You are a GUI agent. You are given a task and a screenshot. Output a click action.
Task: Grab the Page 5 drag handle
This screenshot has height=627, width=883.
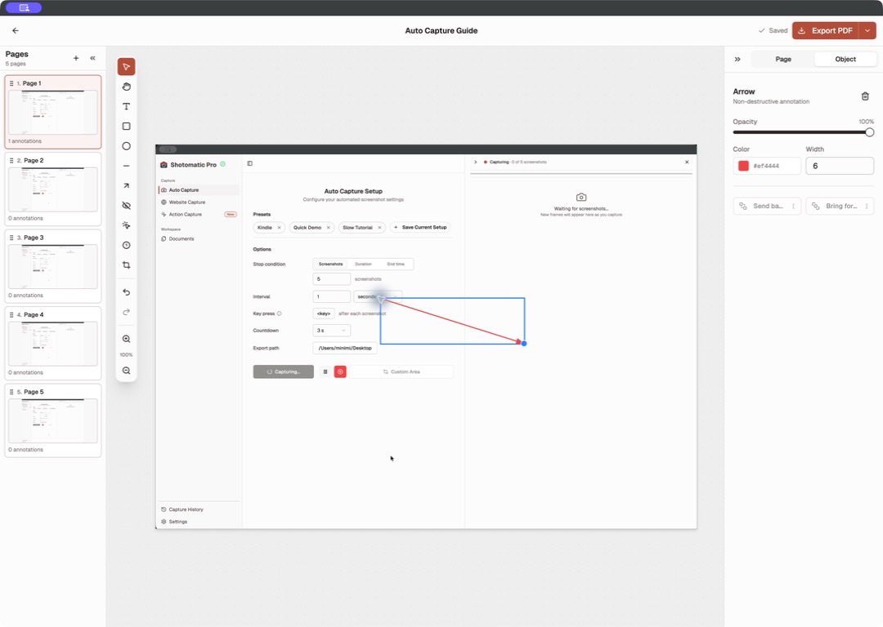(x=11, y=391)
